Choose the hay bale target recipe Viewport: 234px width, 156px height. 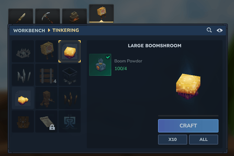[x=46, y=51]
